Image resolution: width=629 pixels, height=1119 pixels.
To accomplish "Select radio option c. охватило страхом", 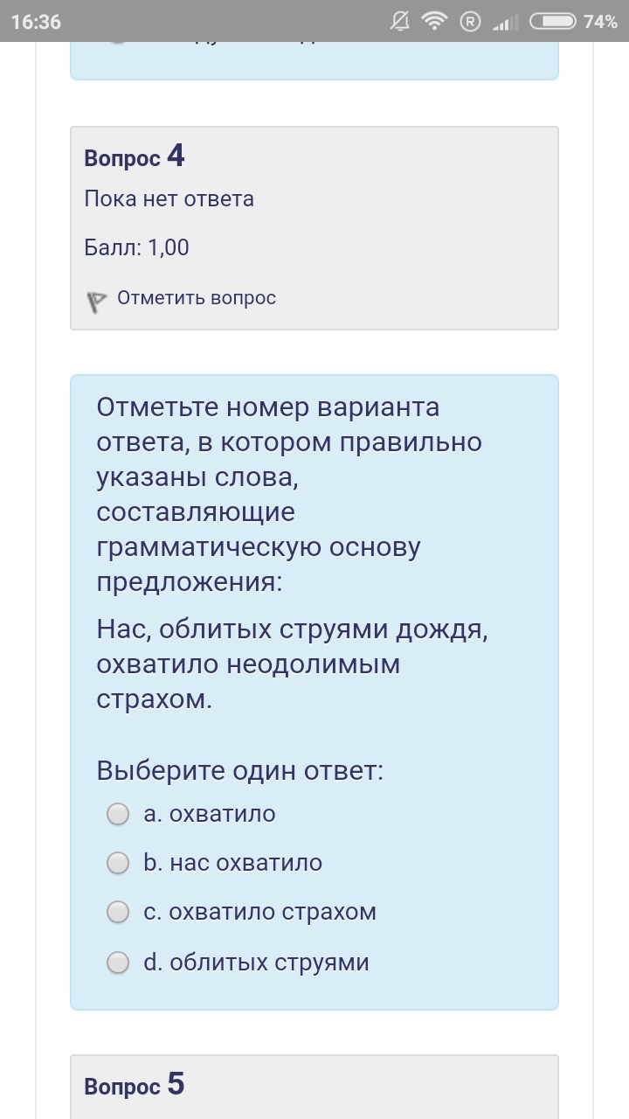I will 118,913.
